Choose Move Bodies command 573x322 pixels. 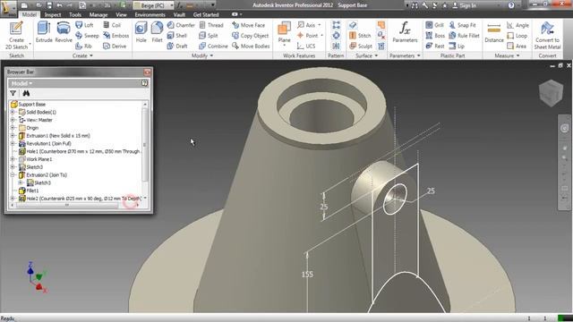coord(251,47)
